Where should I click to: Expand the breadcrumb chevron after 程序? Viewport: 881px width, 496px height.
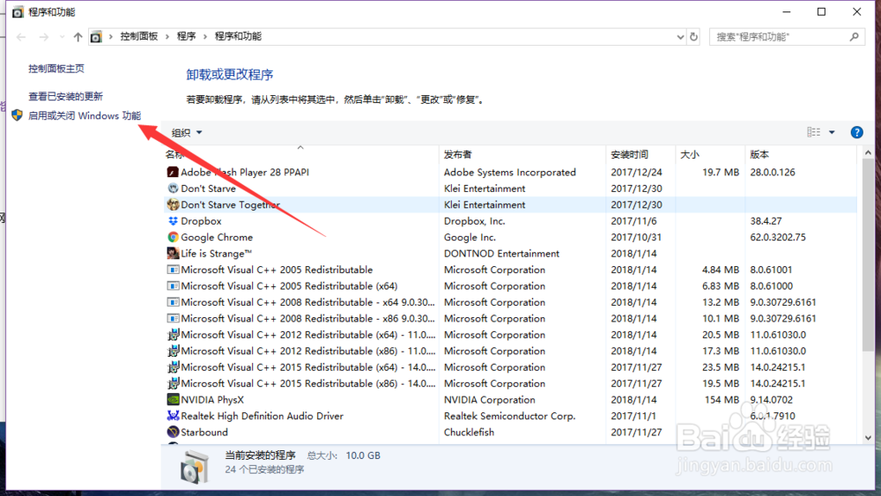pos(205,36)
